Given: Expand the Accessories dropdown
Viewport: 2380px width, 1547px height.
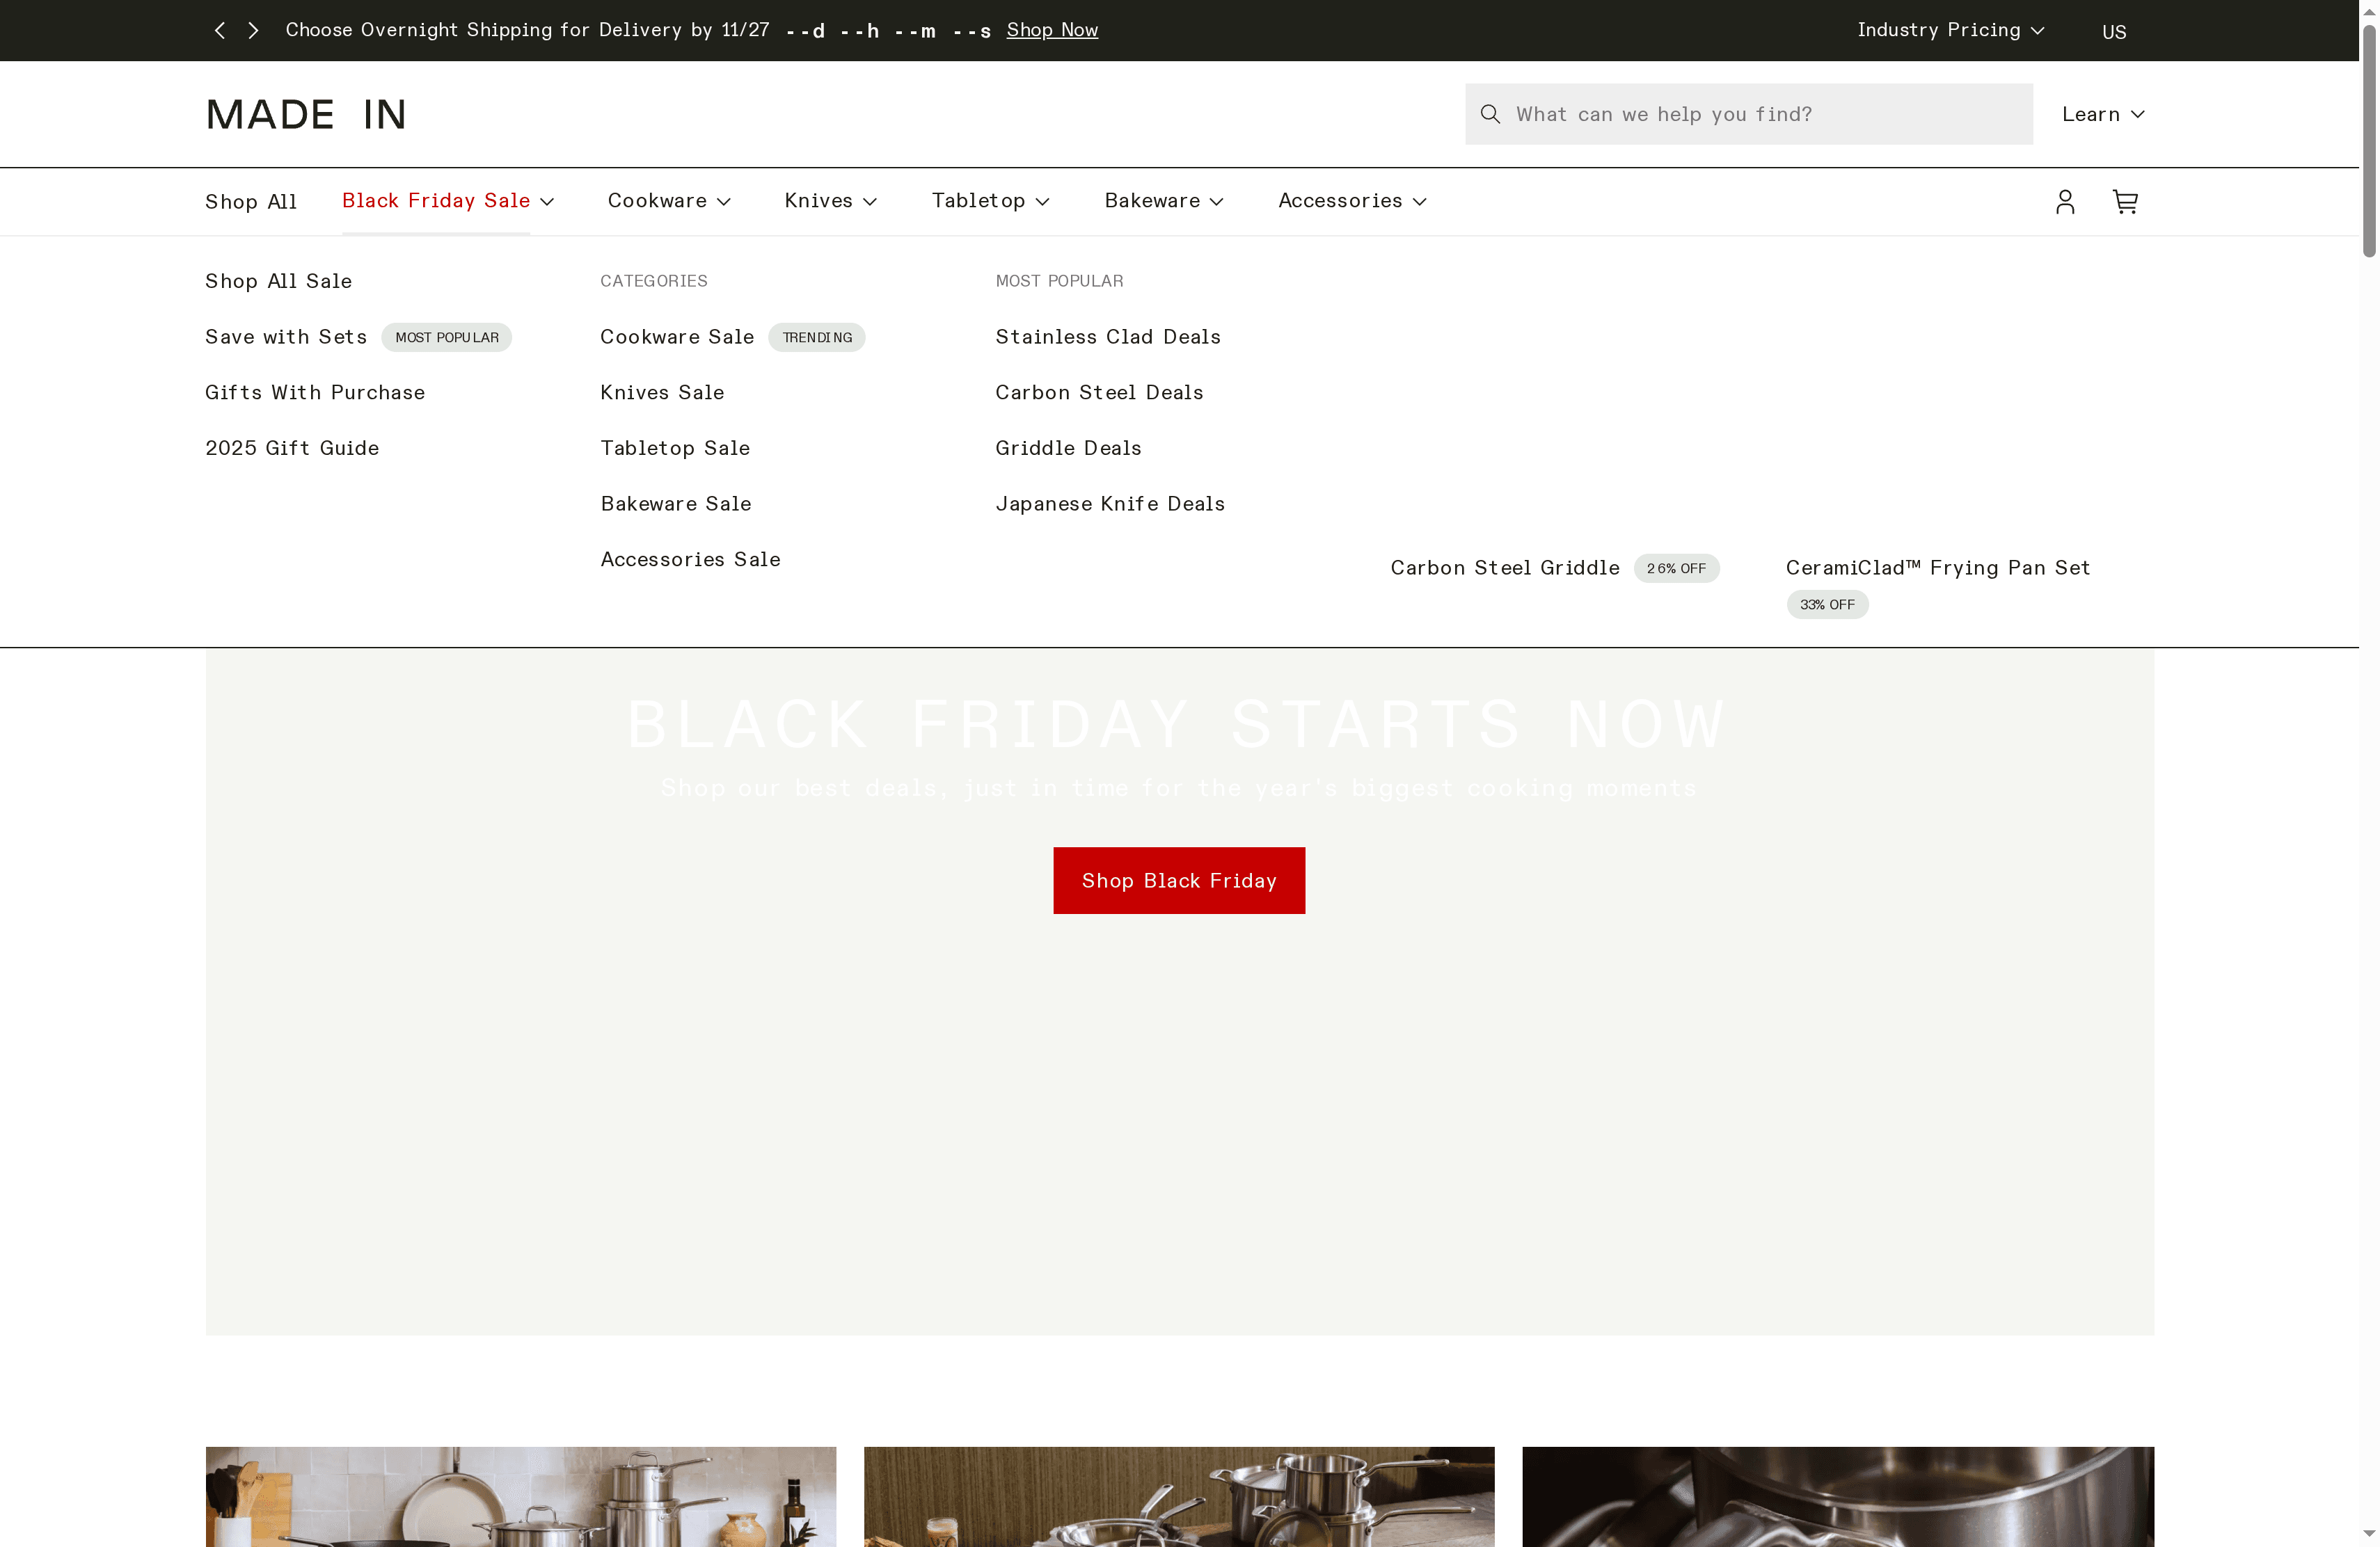Looking at the screenshot, I should [1351, 201].
